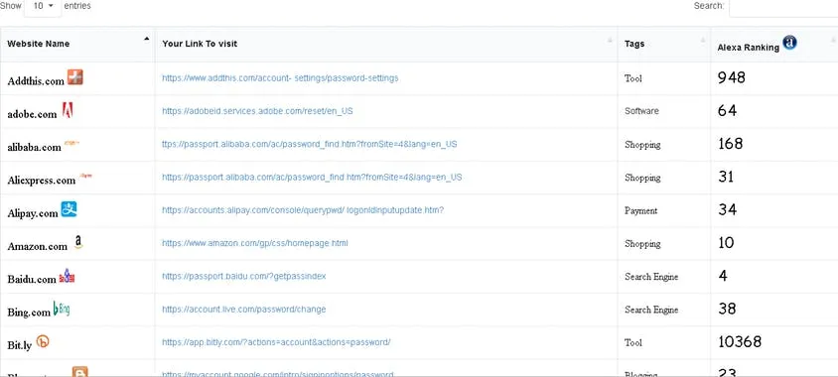Click the Software tag in adobe row

point(641,111)
